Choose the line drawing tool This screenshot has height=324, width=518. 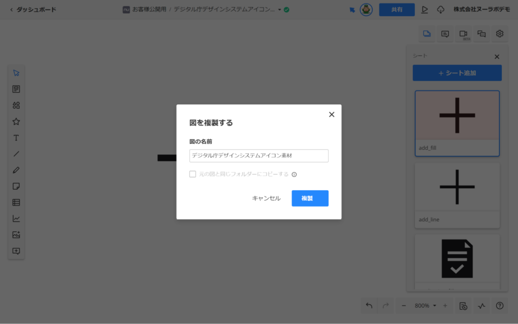pyautogui.click(x=16, y=154)
